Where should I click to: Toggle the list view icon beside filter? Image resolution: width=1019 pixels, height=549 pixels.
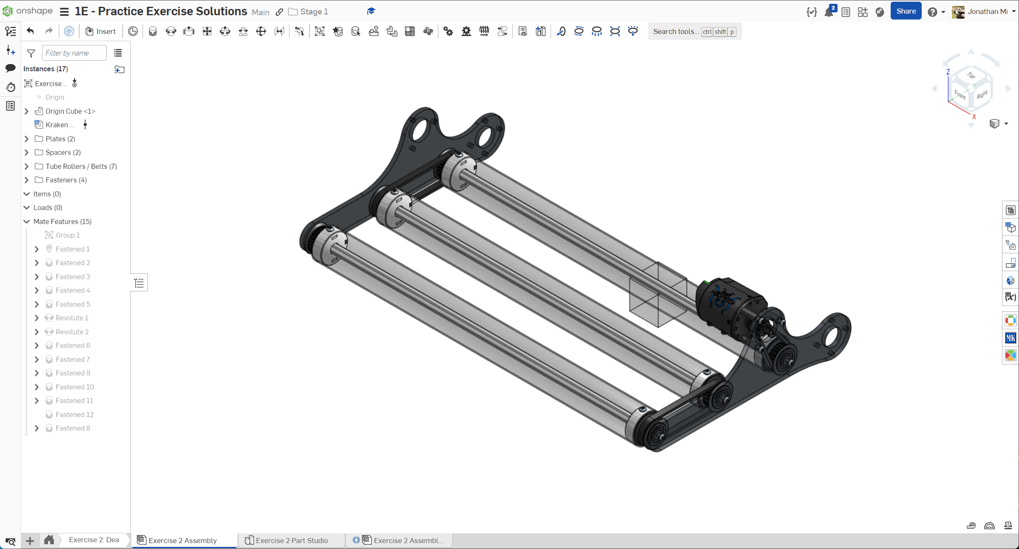118,53
